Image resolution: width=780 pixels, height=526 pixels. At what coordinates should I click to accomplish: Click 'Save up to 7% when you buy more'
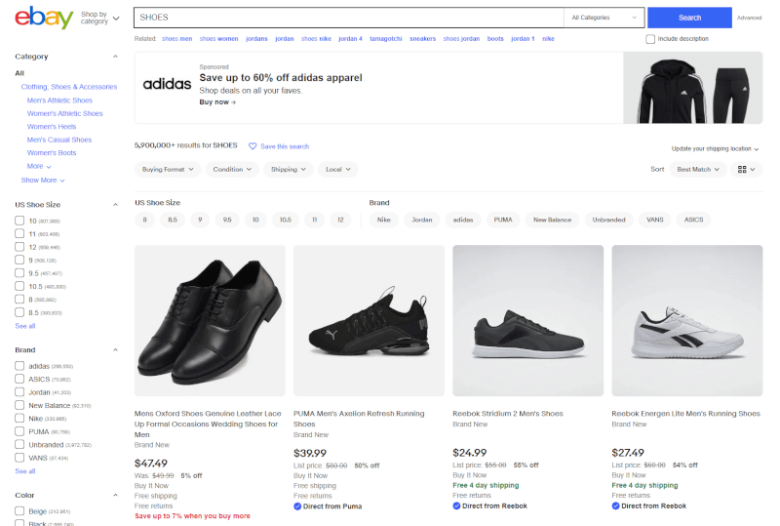tap(192, 516)
